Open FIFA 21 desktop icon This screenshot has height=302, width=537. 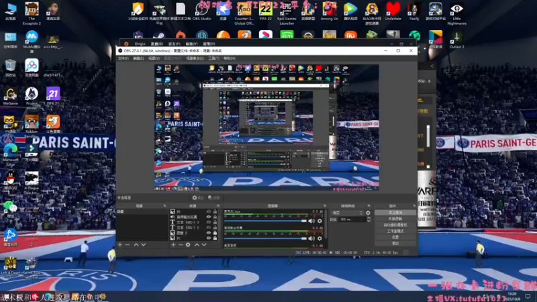tap(53, 96)
